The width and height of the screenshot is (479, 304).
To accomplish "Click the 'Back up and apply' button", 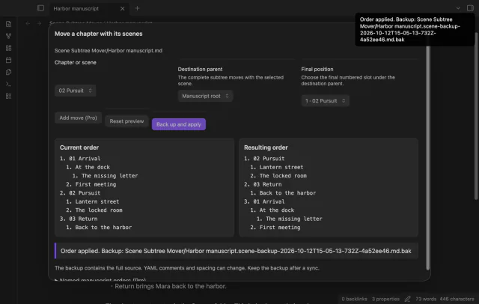I will click(179, 124).
